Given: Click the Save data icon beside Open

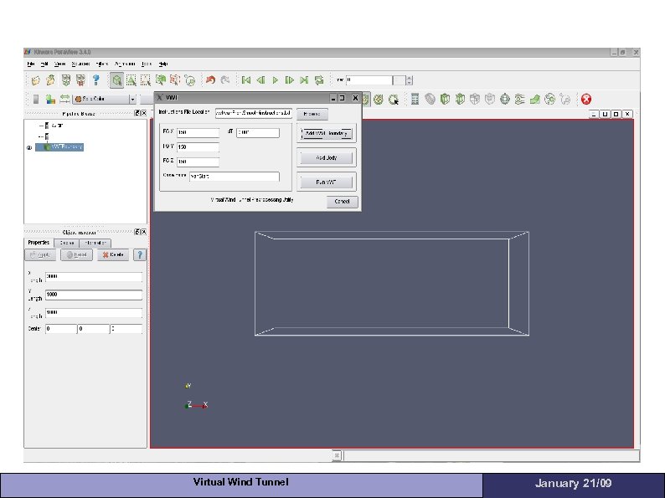Looking at the screenshot, I should point(50,80).
